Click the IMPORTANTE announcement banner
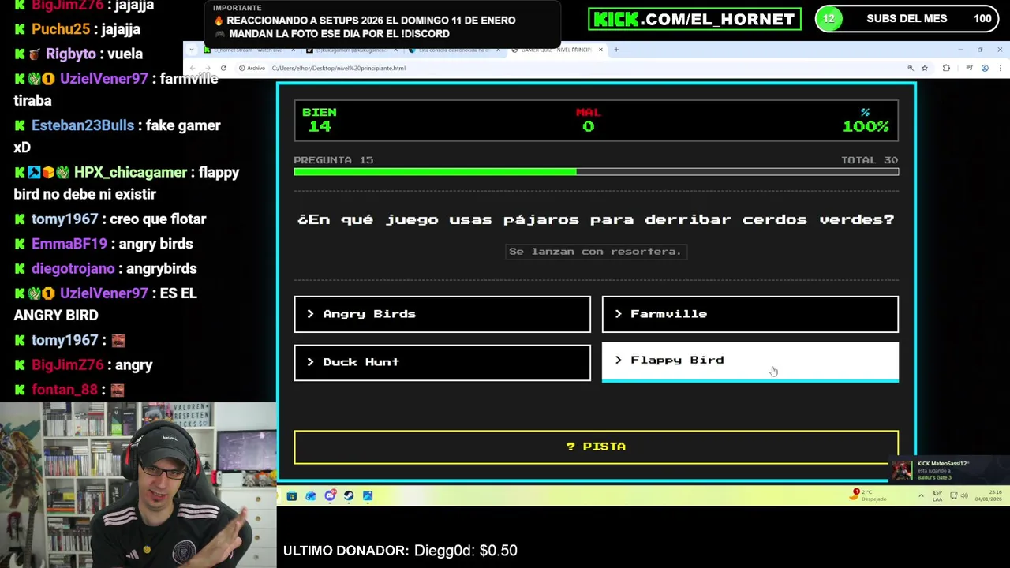Viewport: 1010px width, 568px height. tap(382, 23)
